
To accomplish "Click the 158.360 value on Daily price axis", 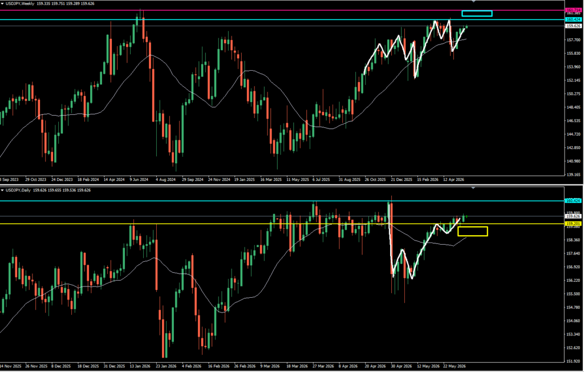I will click(574, 240).
